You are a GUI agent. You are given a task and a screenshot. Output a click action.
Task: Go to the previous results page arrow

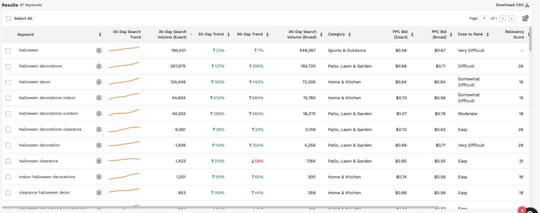point(503,18)
